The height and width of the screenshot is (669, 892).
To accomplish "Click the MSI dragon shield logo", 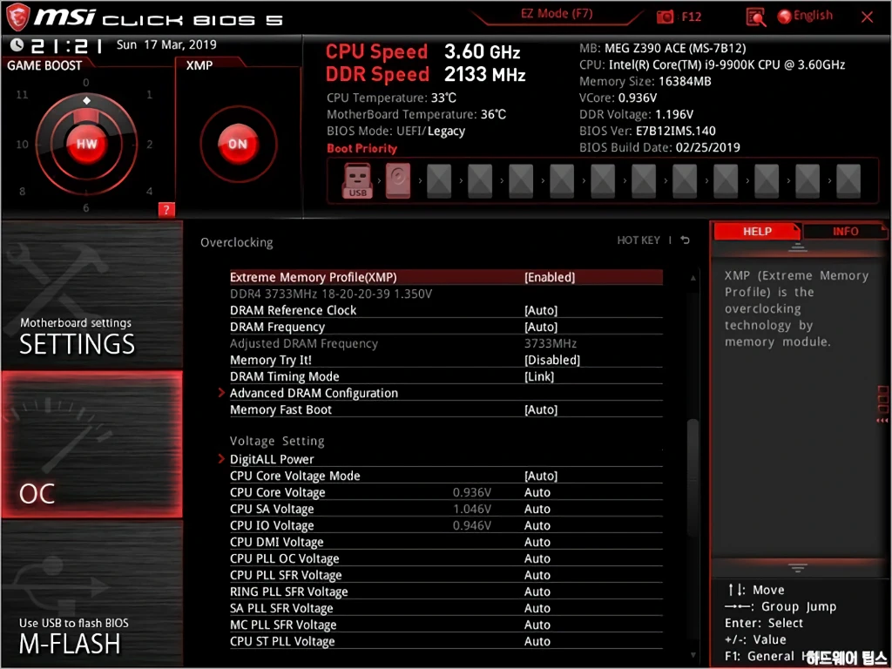I will 17,17.
